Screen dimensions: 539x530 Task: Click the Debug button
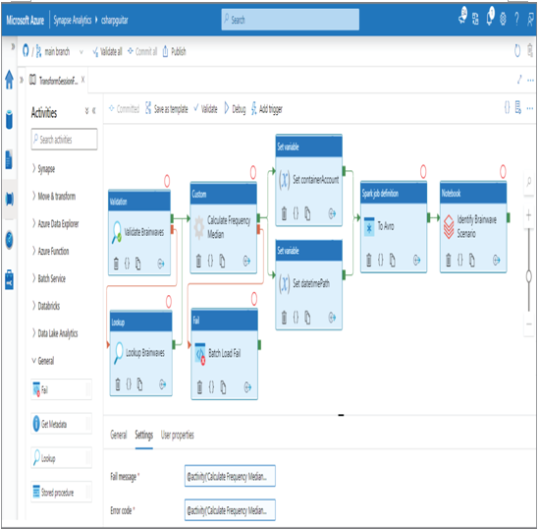click(235, 109)
